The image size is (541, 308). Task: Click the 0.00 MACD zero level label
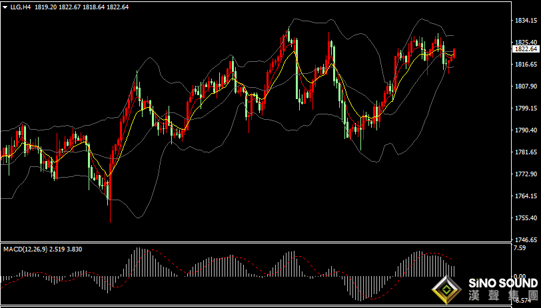click(x=520, y=276)
